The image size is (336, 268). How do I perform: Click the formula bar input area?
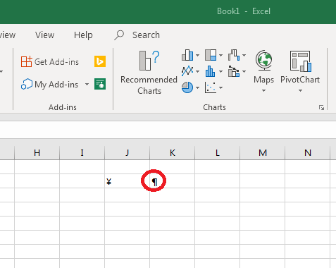point(168,130)
